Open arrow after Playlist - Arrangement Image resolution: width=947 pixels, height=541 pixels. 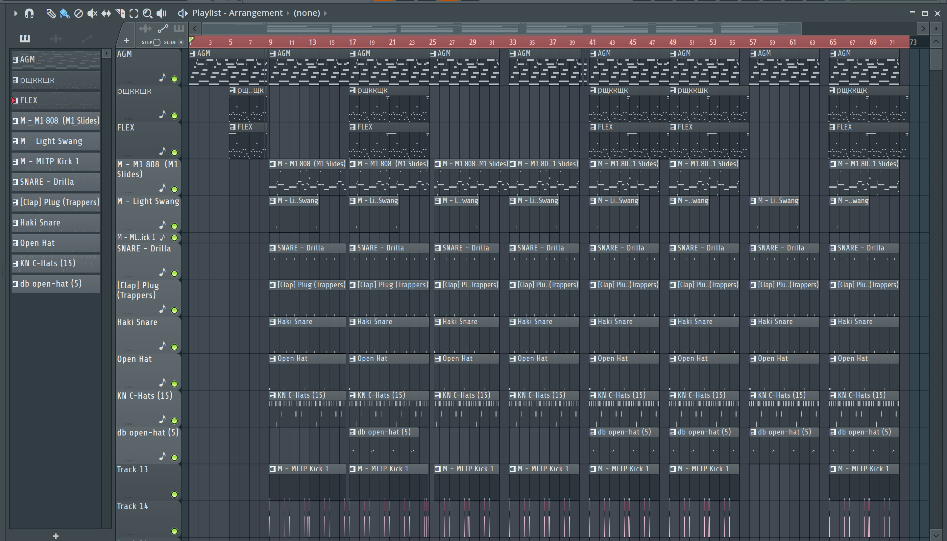pos(288,13)
